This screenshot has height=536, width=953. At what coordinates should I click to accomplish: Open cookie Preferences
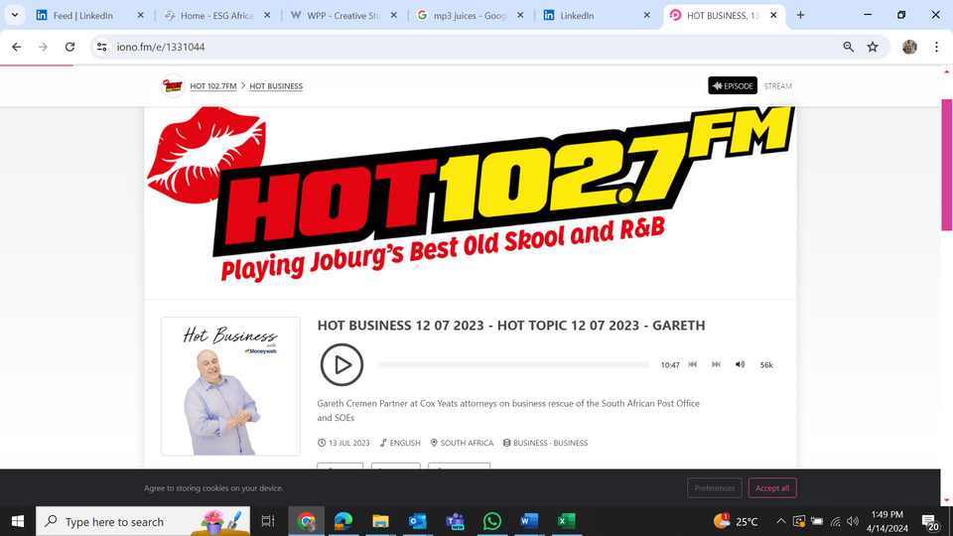click(715, 488)
